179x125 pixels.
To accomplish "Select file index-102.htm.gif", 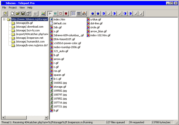I will 100,35.
